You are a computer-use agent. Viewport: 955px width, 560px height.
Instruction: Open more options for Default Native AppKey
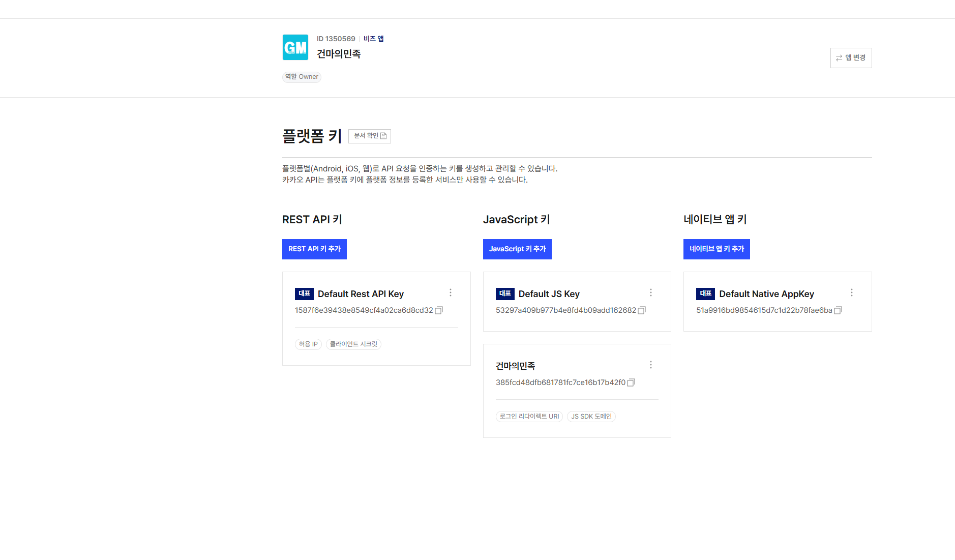(x=852, y=292)
